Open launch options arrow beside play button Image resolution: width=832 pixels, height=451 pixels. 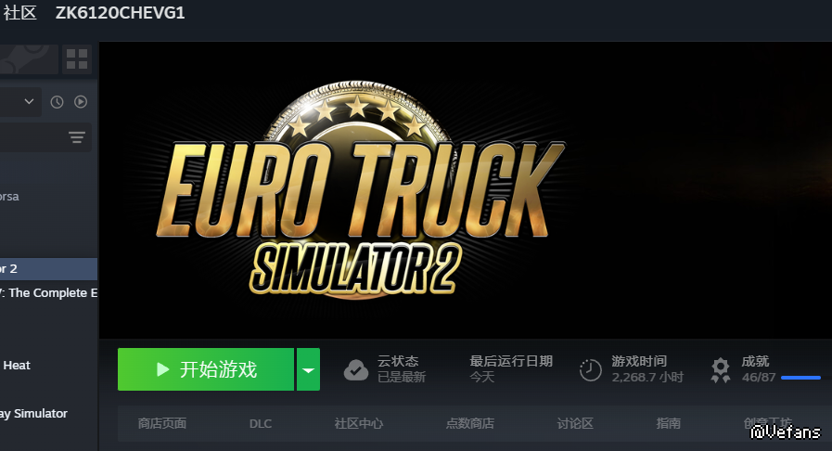tap(308, 369)
